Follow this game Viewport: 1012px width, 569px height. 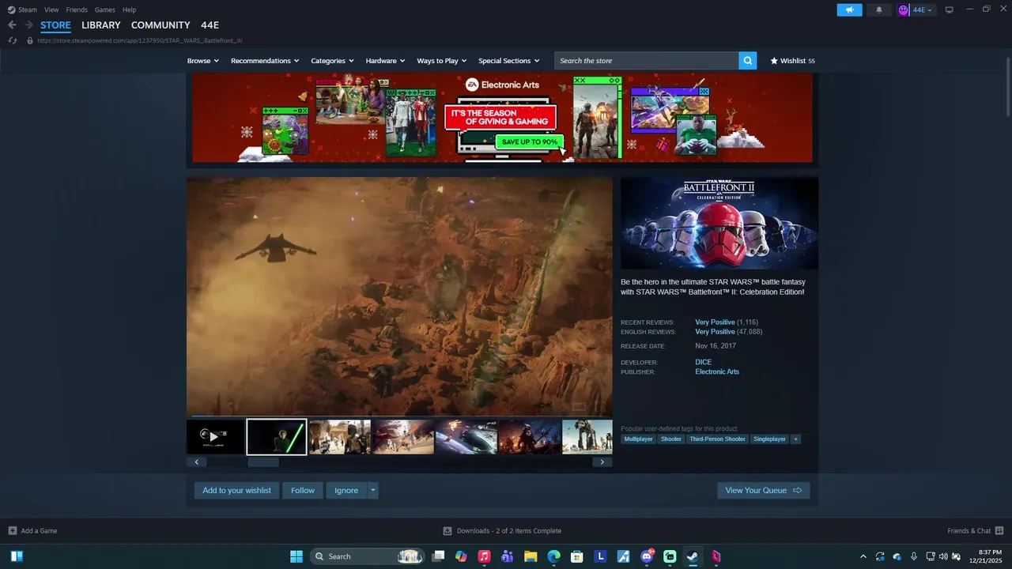point(303,491)
